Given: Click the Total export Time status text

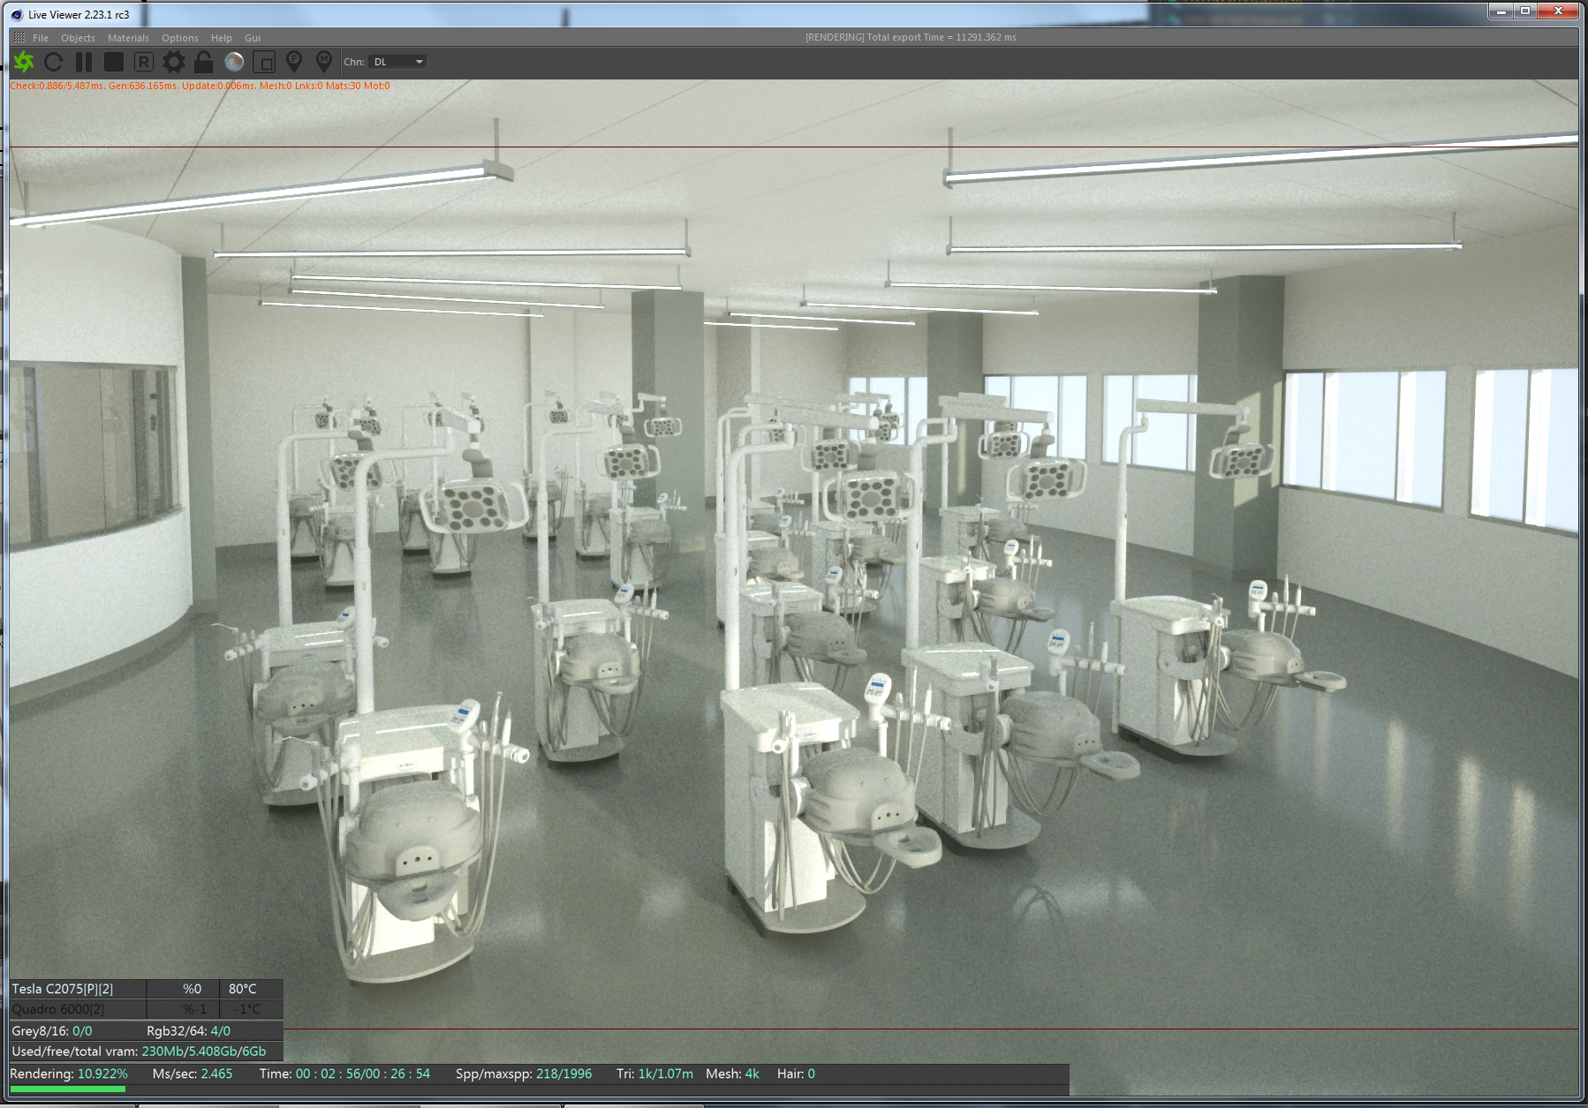Looking at the screenshot, I should click(x=911, y=37).
